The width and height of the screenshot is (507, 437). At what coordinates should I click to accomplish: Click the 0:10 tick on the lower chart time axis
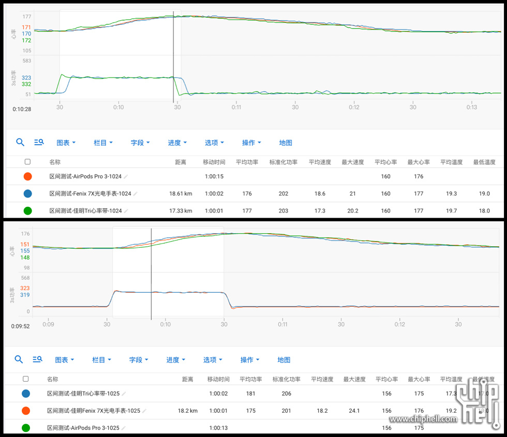click(166, 324)
